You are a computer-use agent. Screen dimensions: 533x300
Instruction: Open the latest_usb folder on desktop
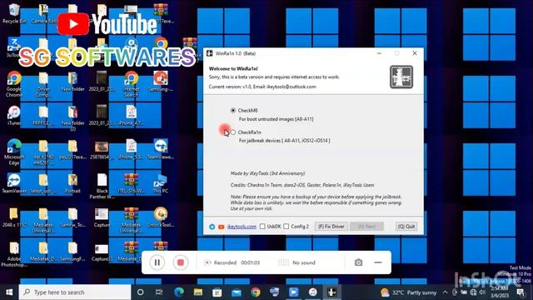43,183
